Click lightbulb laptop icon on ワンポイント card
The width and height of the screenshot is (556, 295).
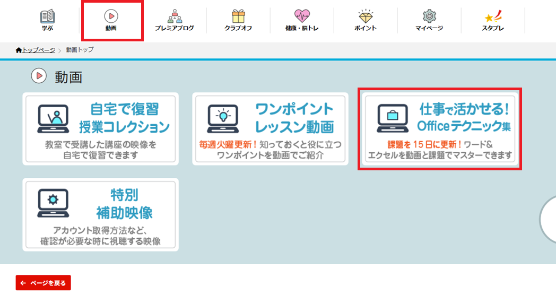223,119
